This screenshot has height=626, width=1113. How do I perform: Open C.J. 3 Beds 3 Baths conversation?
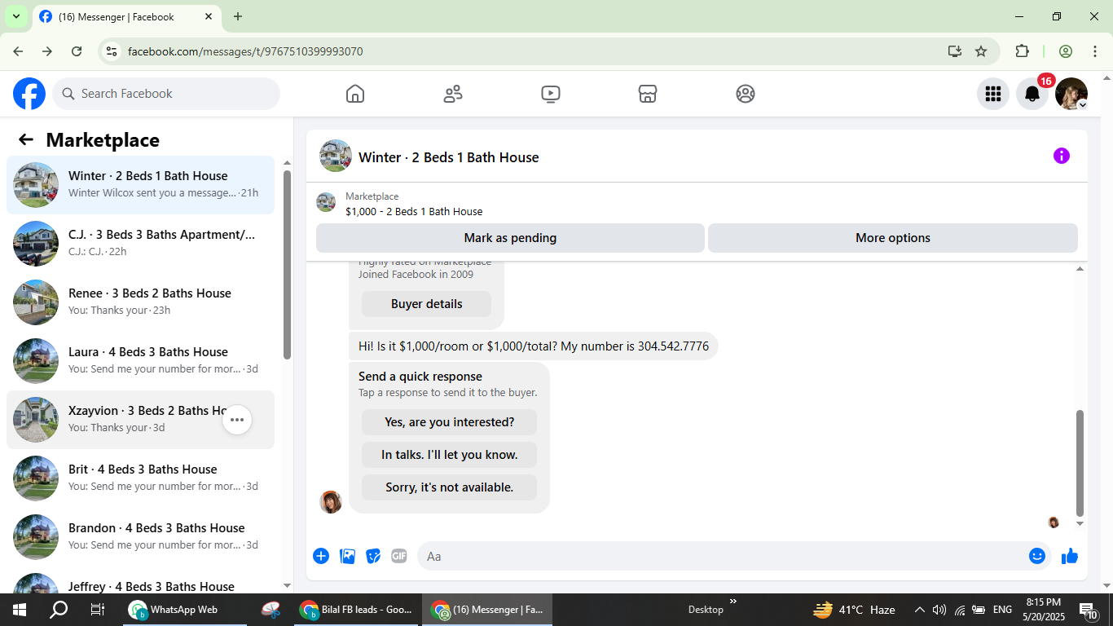(140, 244)
